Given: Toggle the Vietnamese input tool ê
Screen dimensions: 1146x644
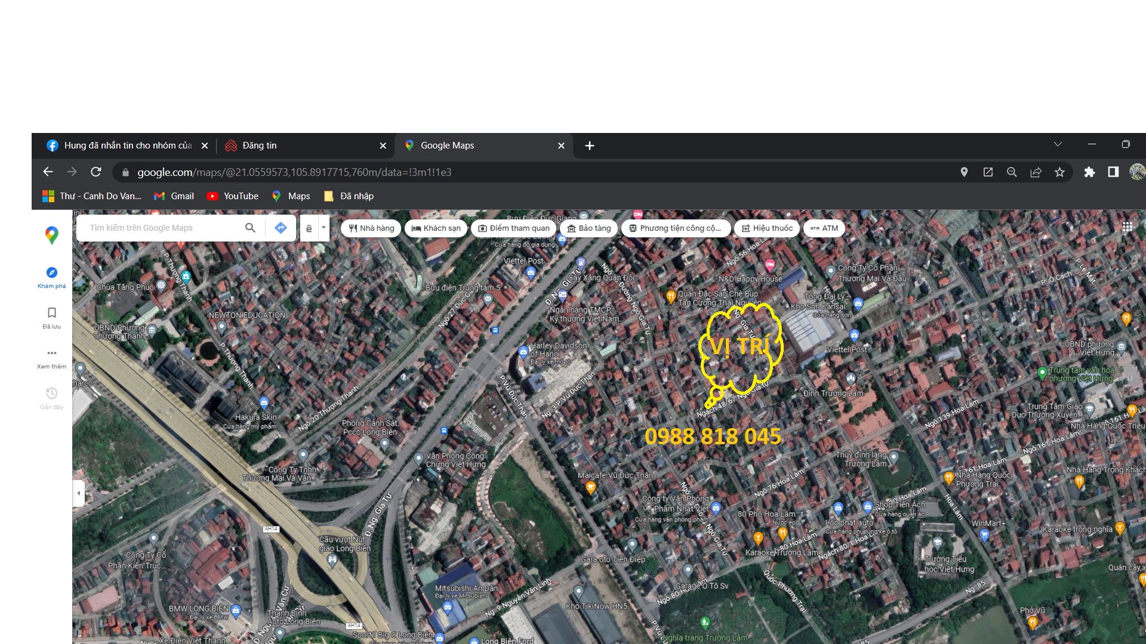Looking at the screenshot, I should (309, 228).
